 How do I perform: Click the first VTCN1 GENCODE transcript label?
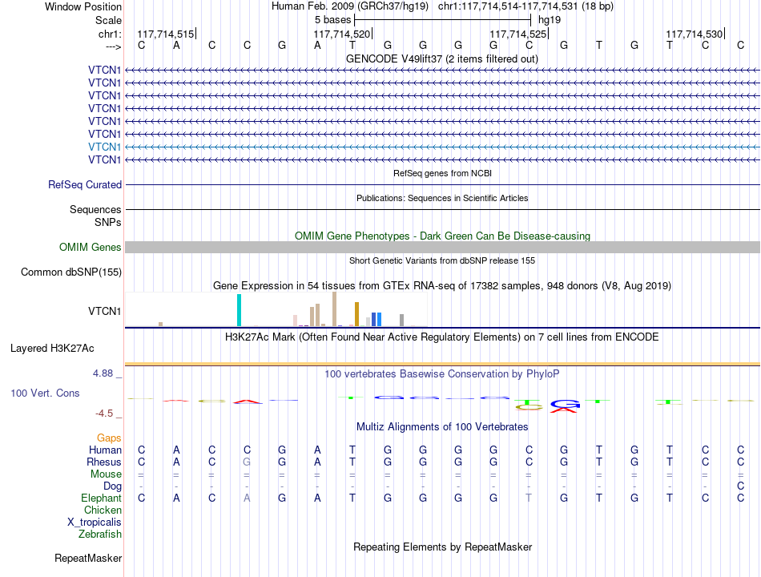(104, 70)
